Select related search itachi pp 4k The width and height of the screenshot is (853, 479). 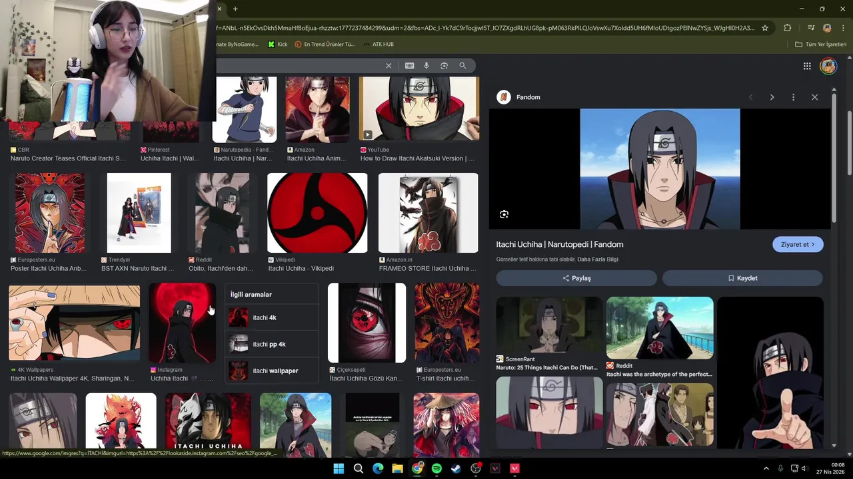[271, 344]
